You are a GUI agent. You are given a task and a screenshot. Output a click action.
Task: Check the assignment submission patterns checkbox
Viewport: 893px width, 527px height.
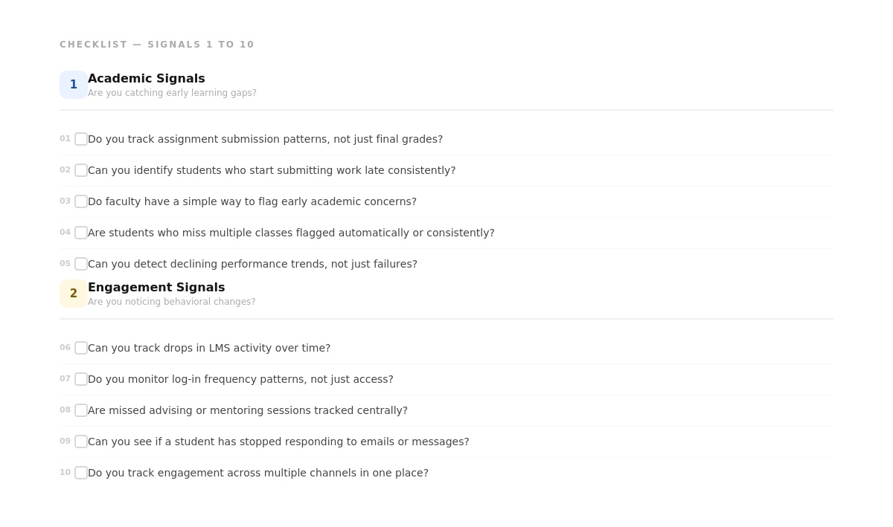81,139
